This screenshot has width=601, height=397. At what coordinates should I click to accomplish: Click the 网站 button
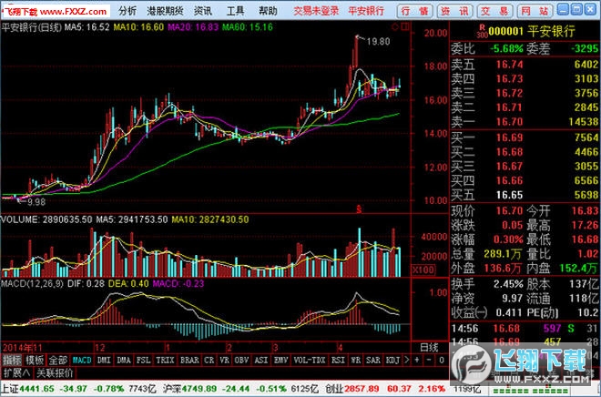tap(535, 11)
